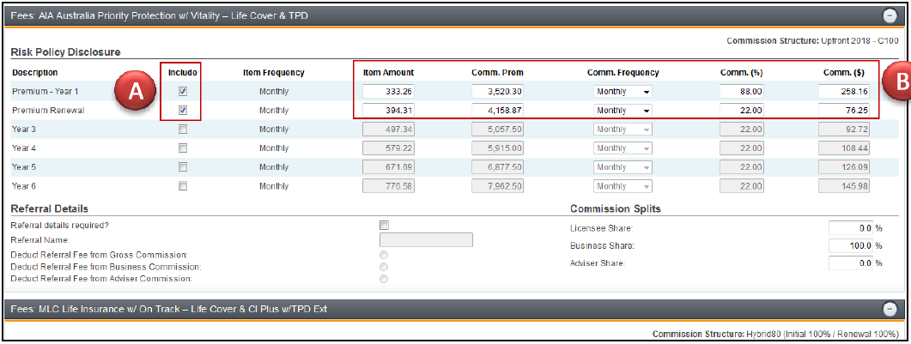Open Comm. Frequency dropdown for Premium Renewal
Viewport: 911px width, 344px height.
tap(623, 110)
